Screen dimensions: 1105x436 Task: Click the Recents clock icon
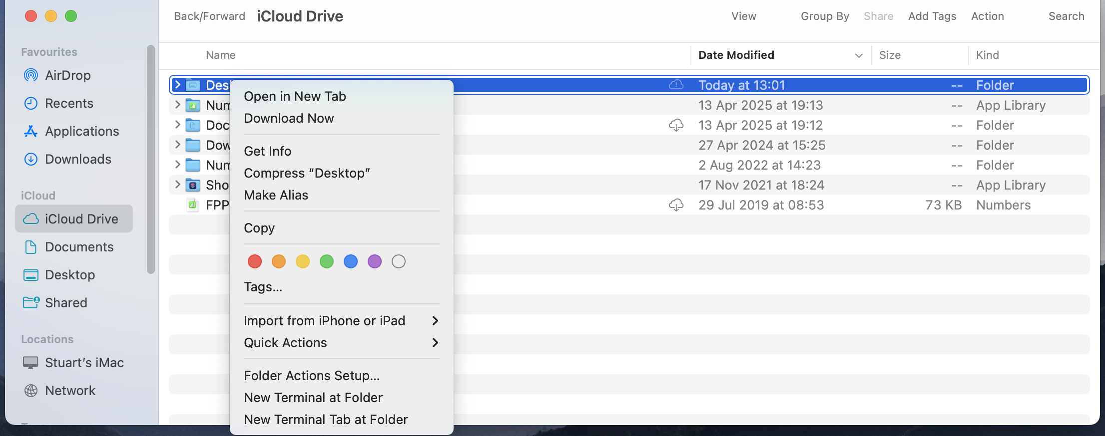pos(31,103)
